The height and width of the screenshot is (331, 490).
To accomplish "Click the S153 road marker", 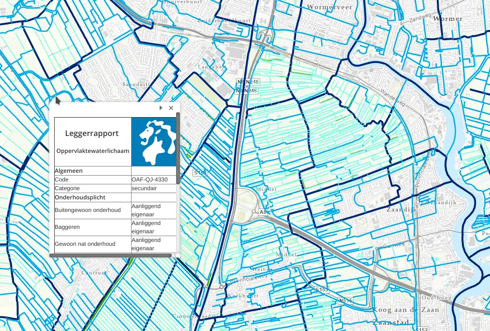I will [x=322, y=289].
